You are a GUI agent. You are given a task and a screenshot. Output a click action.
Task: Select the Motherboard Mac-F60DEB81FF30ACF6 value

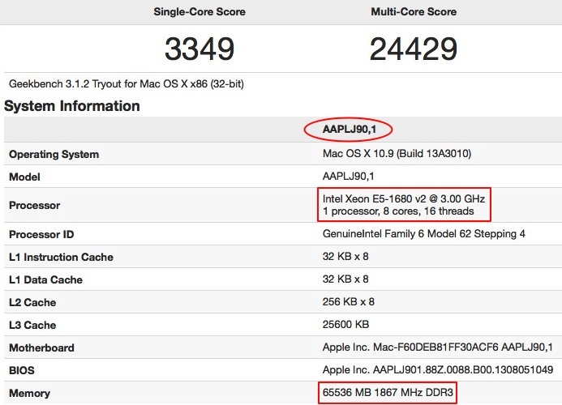pyautogui.click(x=437, y=347)
